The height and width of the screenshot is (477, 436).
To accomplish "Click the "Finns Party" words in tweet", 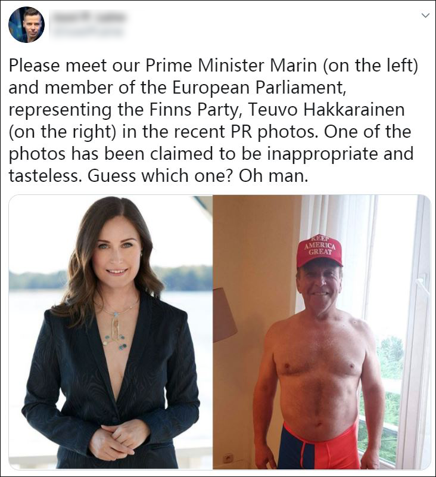I will click(x=193, y=110).
